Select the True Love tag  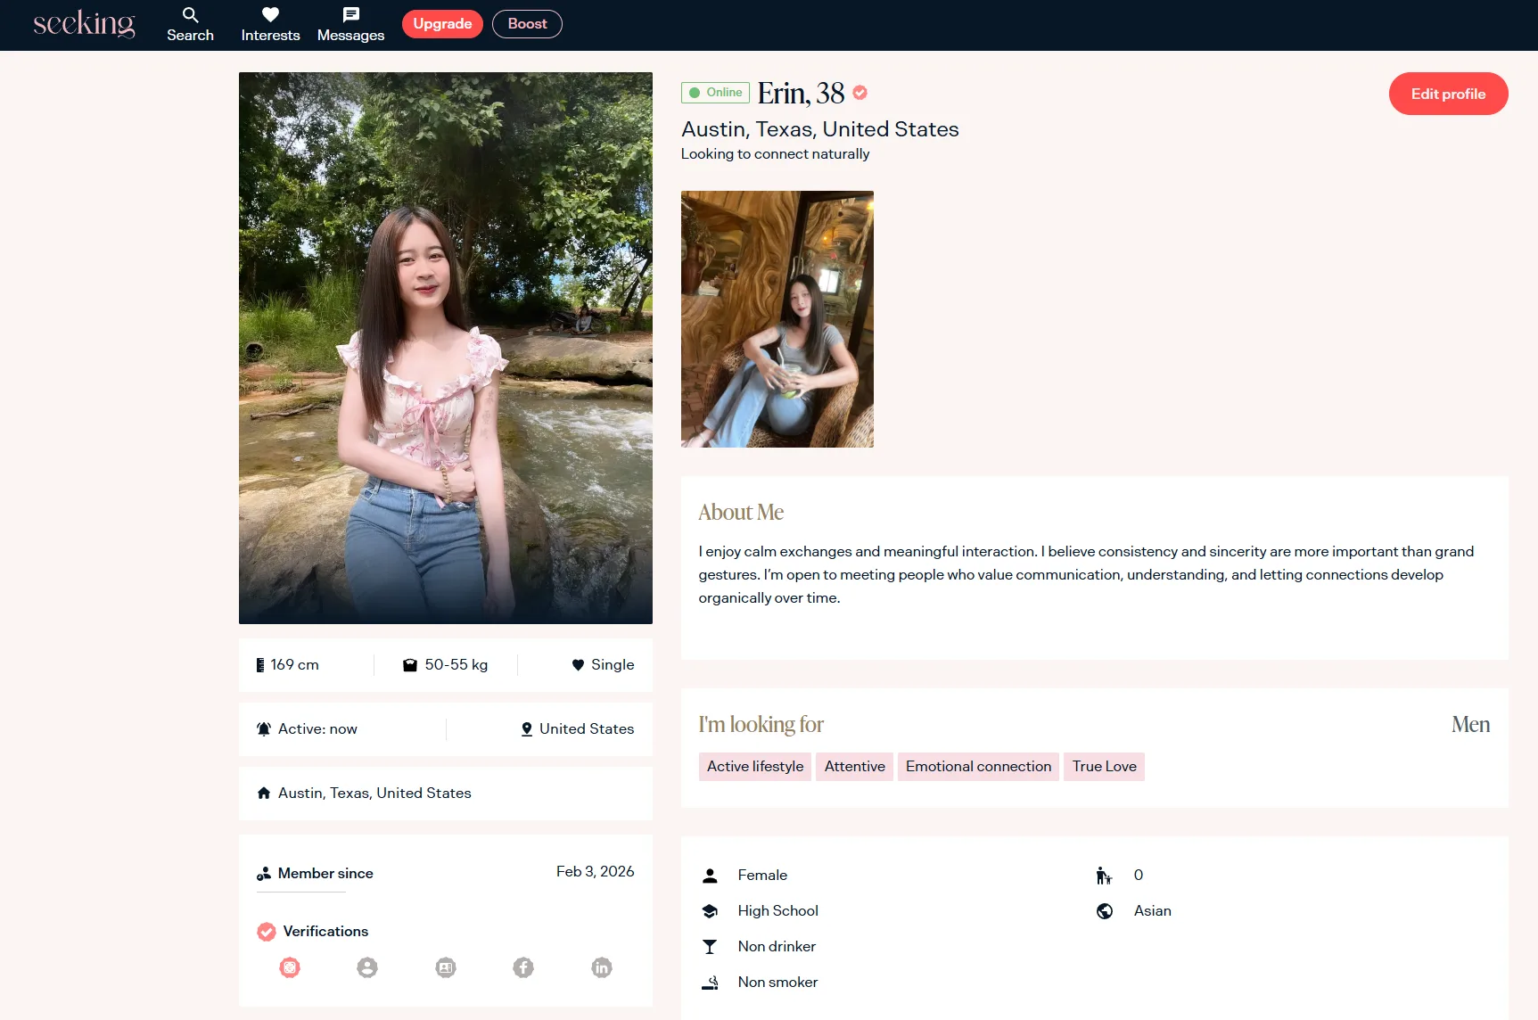coord(1104,767)
